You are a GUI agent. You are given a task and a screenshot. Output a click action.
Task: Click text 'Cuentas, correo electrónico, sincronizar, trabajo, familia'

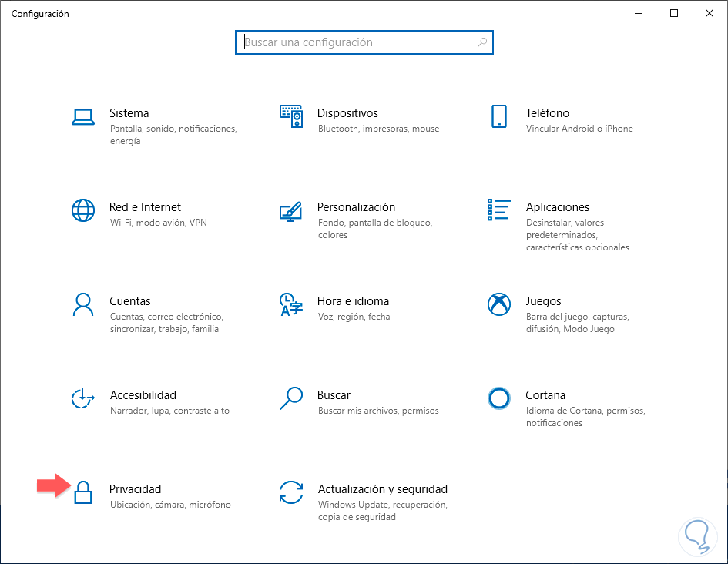coord(166,323)
